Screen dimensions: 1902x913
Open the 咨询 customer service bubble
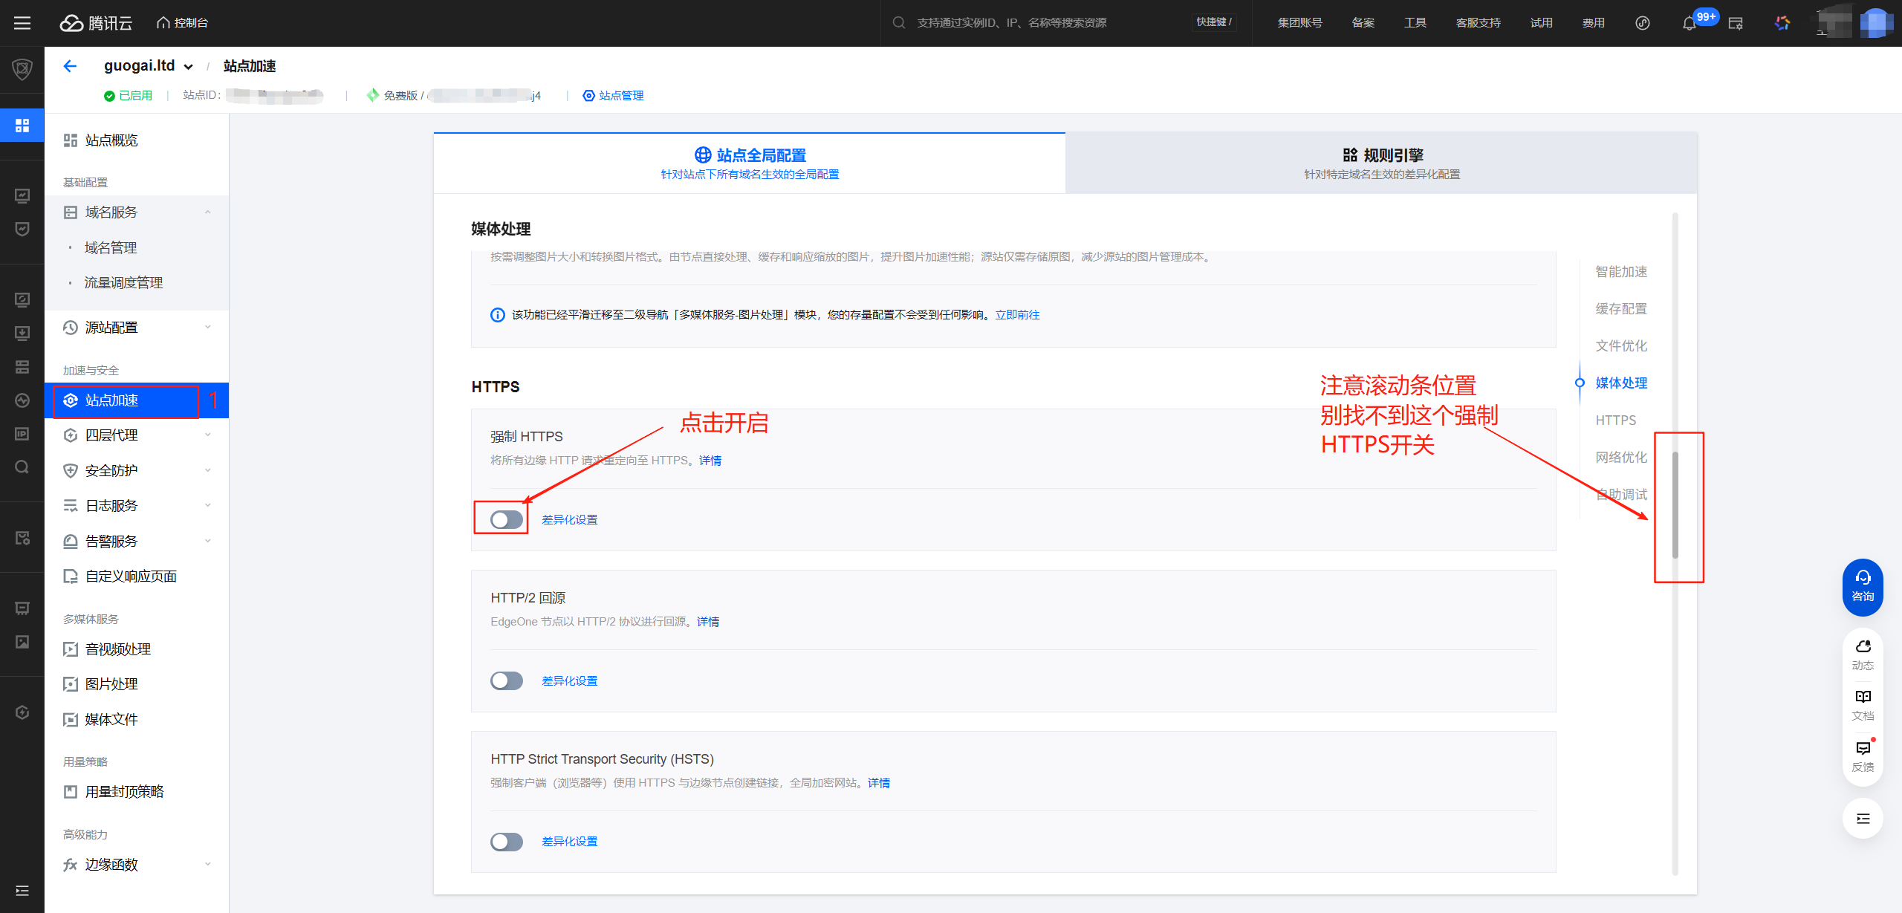coord(1862,586)
